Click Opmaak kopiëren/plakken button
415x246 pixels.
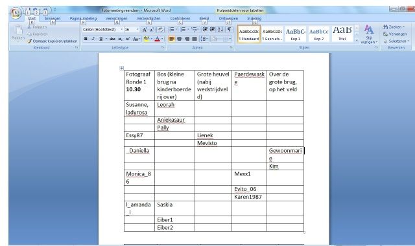[x=52, y=41]
